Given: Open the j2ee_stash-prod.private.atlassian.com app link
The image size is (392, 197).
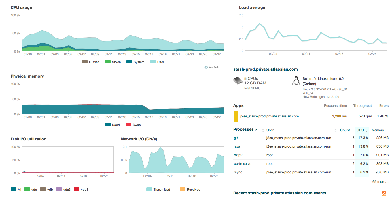Looking at the screenshot, I should (270, 116).
